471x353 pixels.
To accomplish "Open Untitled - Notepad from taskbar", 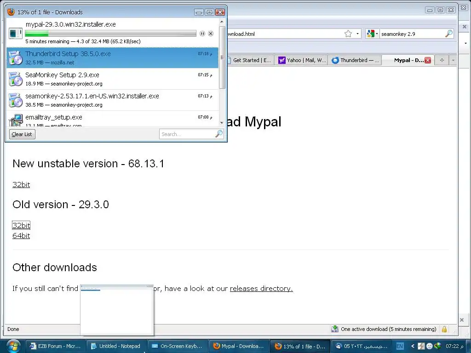I will click(116, 346).
